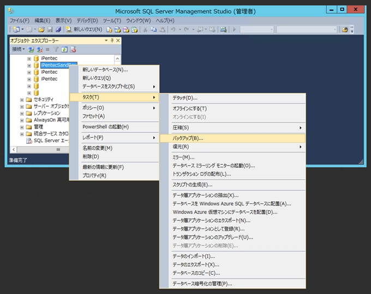Click the Undo arrow icon

173,30
